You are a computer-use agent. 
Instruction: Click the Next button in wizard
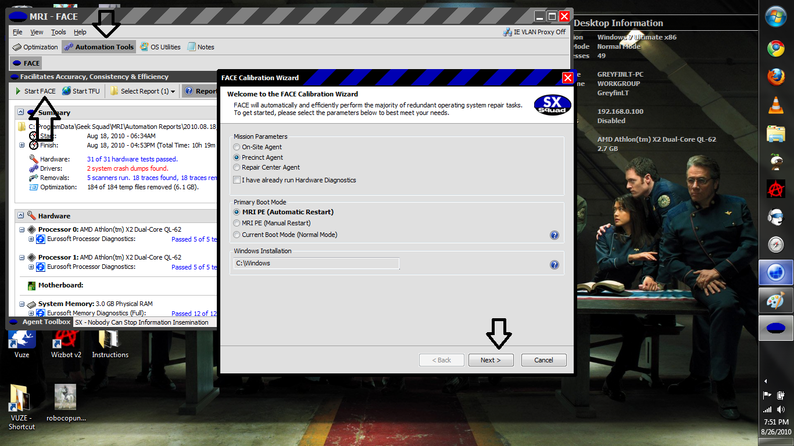click(x=491, y=360)
